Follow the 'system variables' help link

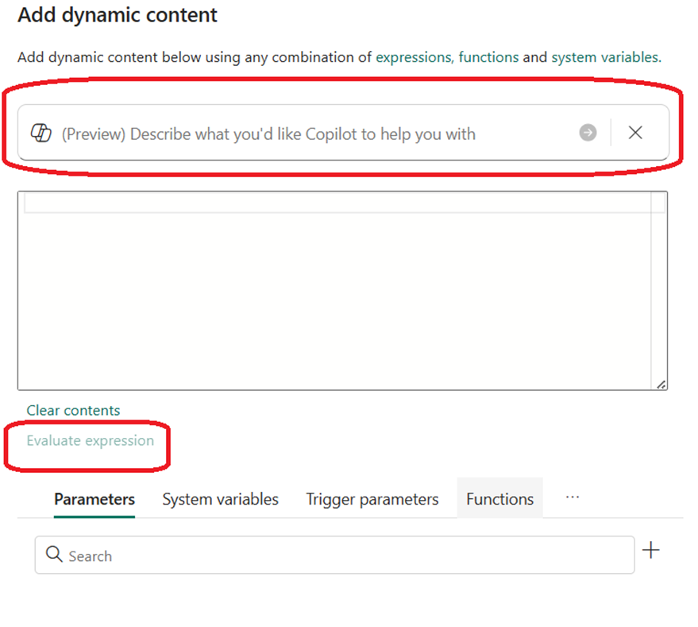point(604,57)
